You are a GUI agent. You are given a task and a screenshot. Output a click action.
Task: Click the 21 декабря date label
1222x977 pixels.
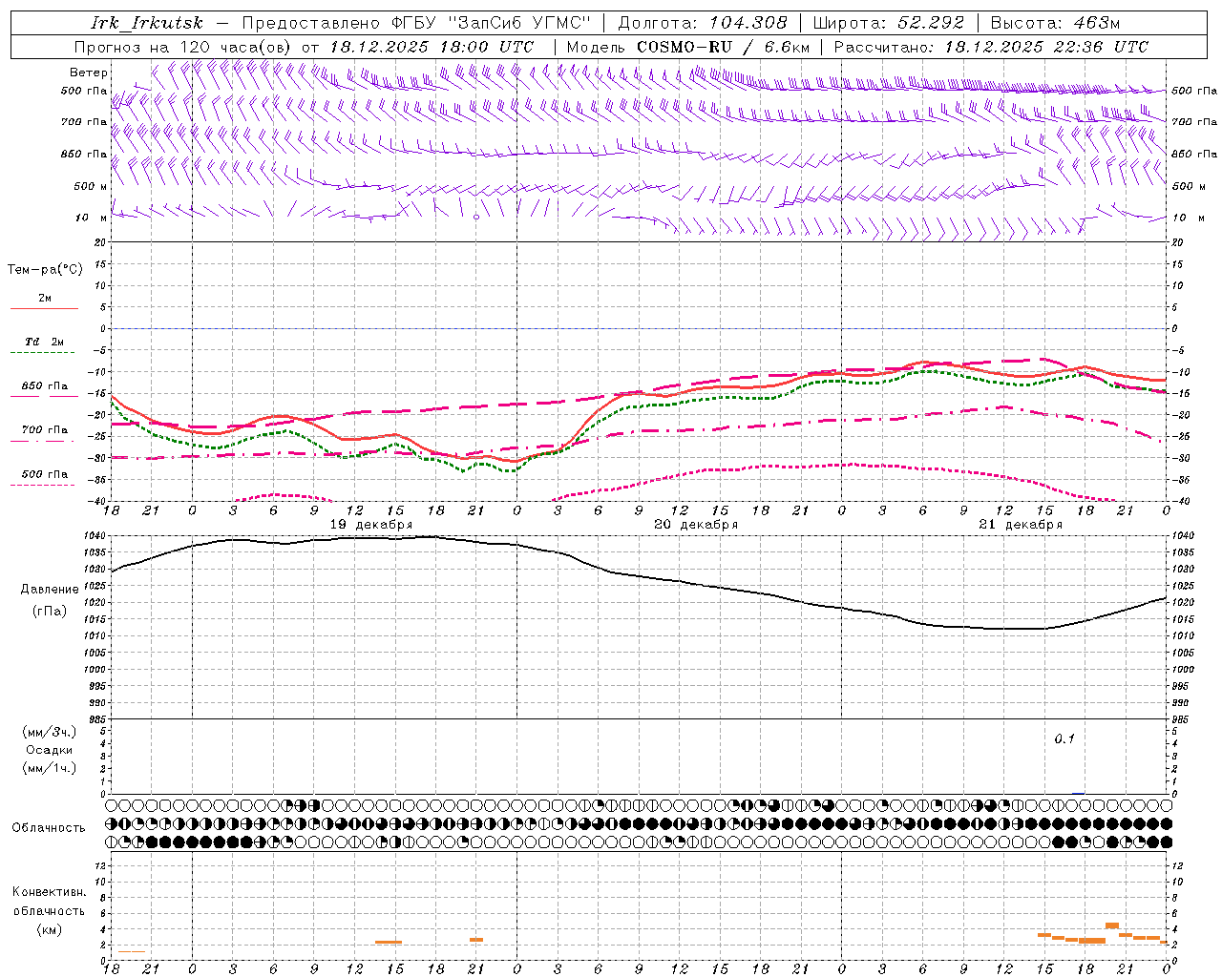(x=1021, y=525)
